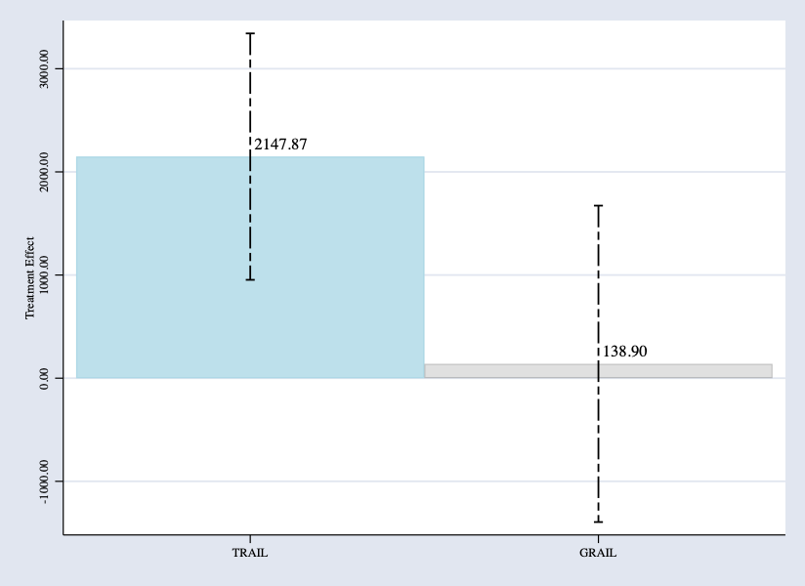Click the top cap of TRAIL error bar

coord(250,33)
